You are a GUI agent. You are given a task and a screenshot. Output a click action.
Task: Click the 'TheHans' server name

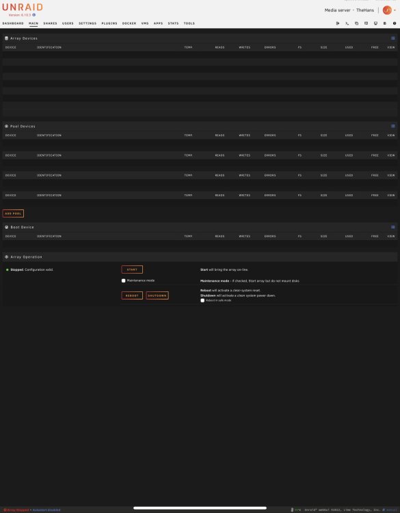[365, 10]
